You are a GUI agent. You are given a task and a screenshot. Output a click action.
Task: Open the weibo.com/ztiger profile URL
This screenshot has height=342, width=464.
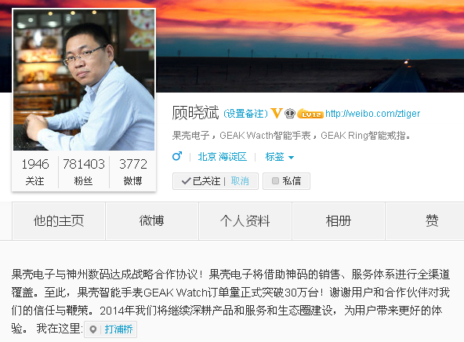(x=372, y=114)
